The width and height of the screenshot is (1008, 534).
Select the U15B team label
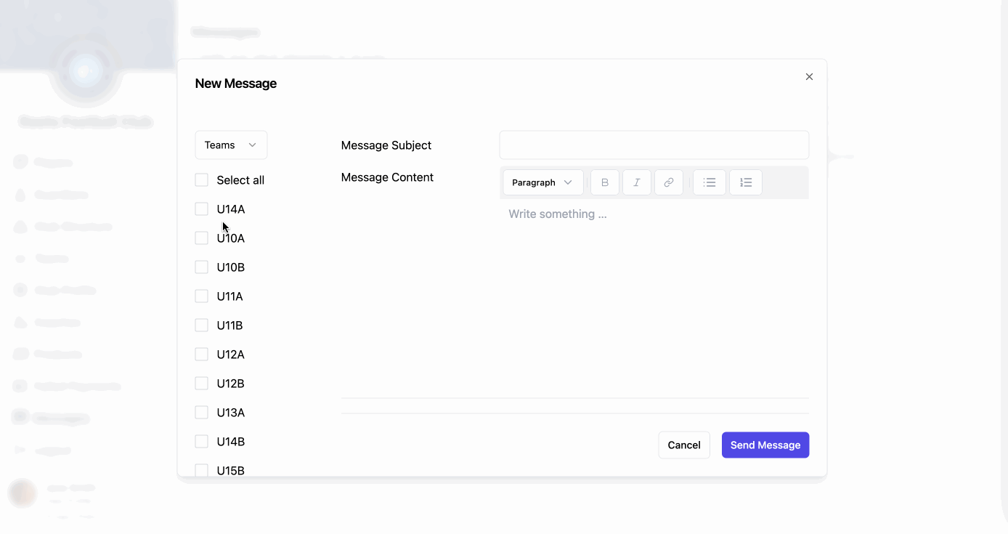231,470
